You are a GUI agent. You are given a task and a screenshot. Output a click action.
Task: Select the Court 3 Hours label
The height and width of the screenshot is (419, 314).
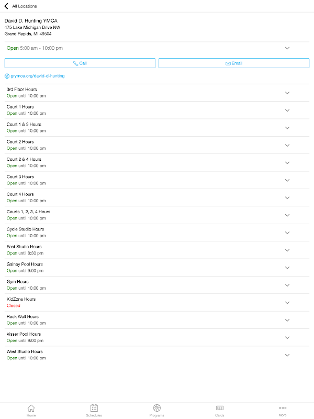click(20, 177)
